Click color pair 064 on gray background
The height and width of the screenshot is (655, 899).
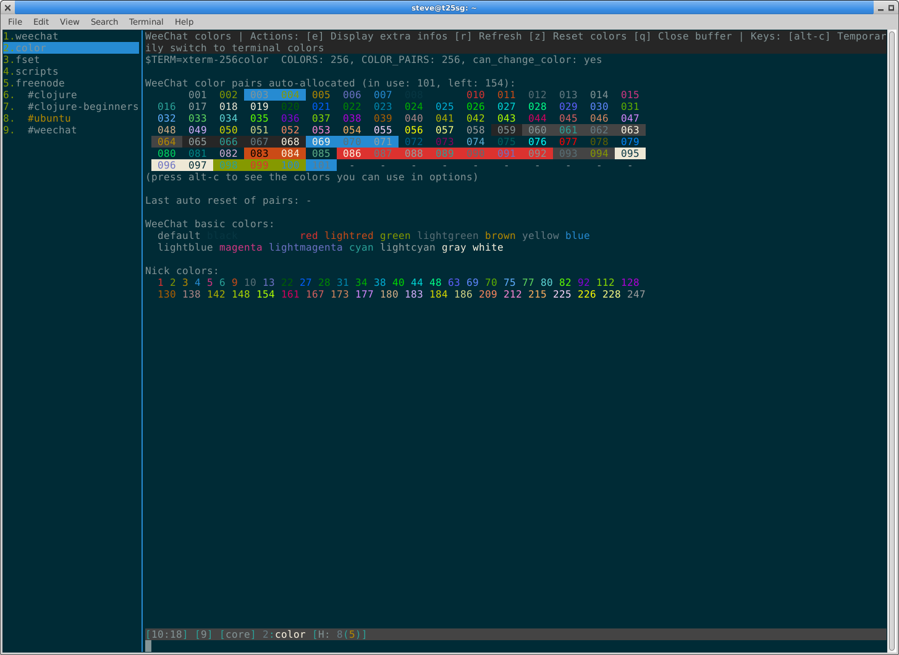167,142
